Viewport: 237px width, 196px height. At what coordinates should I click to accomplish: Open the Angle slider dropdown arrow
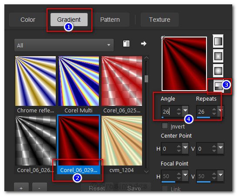click(185, 111)
